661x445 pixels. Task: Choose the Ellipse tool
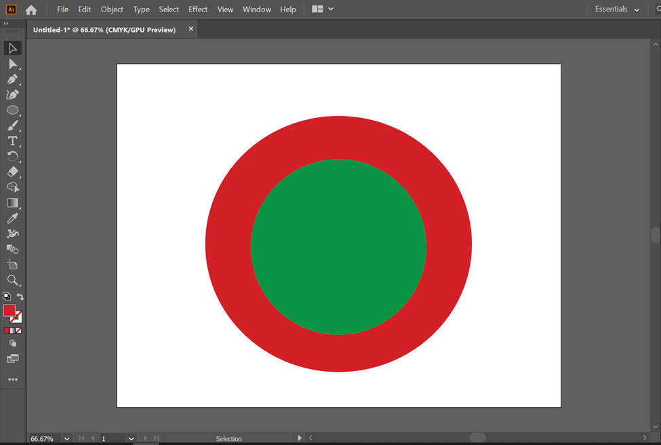click(x=12, y=110)
